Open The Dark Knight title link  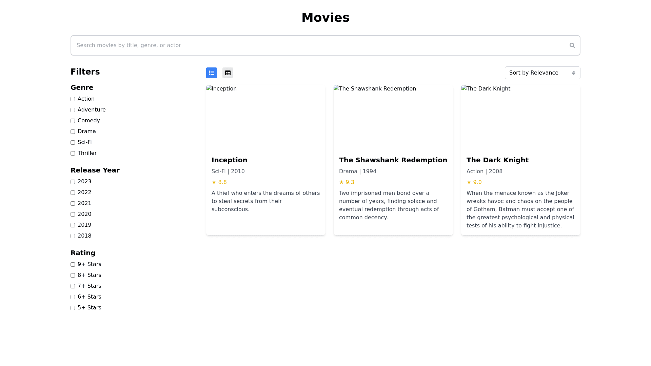click(x=497, y=160)
